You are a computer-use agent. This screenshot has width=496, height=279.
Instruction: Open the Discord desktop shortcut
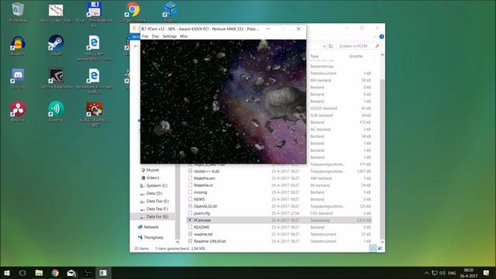18,79
